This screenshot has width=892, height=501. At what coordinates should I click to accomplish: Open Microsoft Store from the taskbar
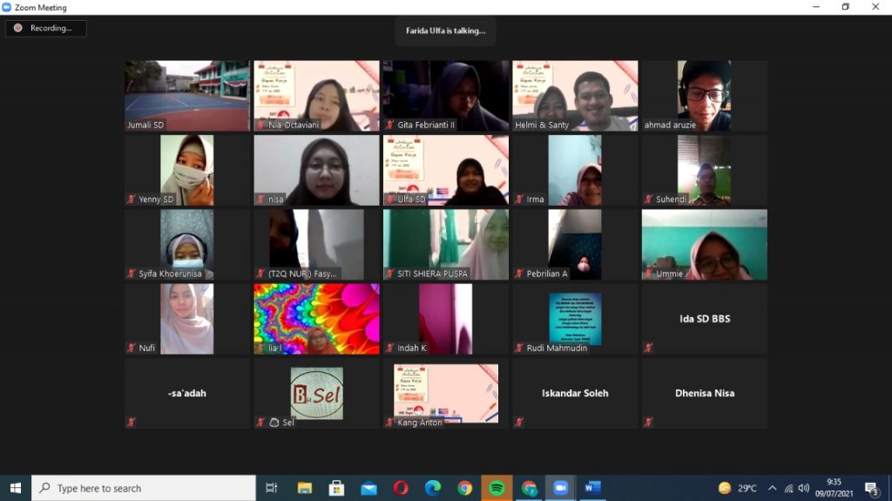click(336, 488)
